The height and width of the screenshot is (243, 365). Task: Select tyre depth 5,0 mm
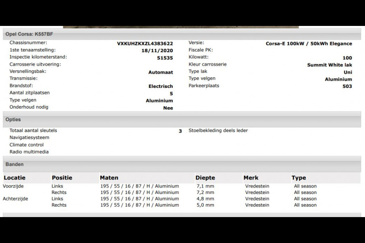(x=205, y=205)
